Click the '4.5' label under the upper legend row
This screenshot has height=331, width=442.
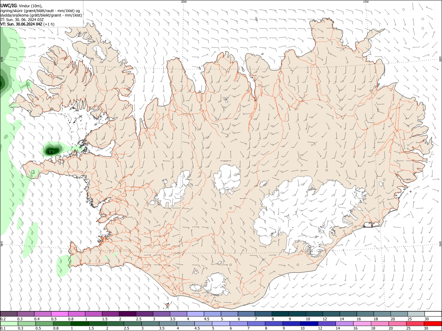pyautogui.click(x=206, y=319)
